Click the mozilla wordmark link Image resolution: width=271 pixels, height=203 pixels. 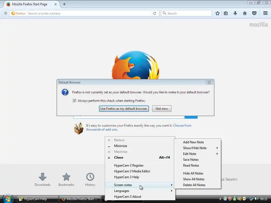pos(259,25)
